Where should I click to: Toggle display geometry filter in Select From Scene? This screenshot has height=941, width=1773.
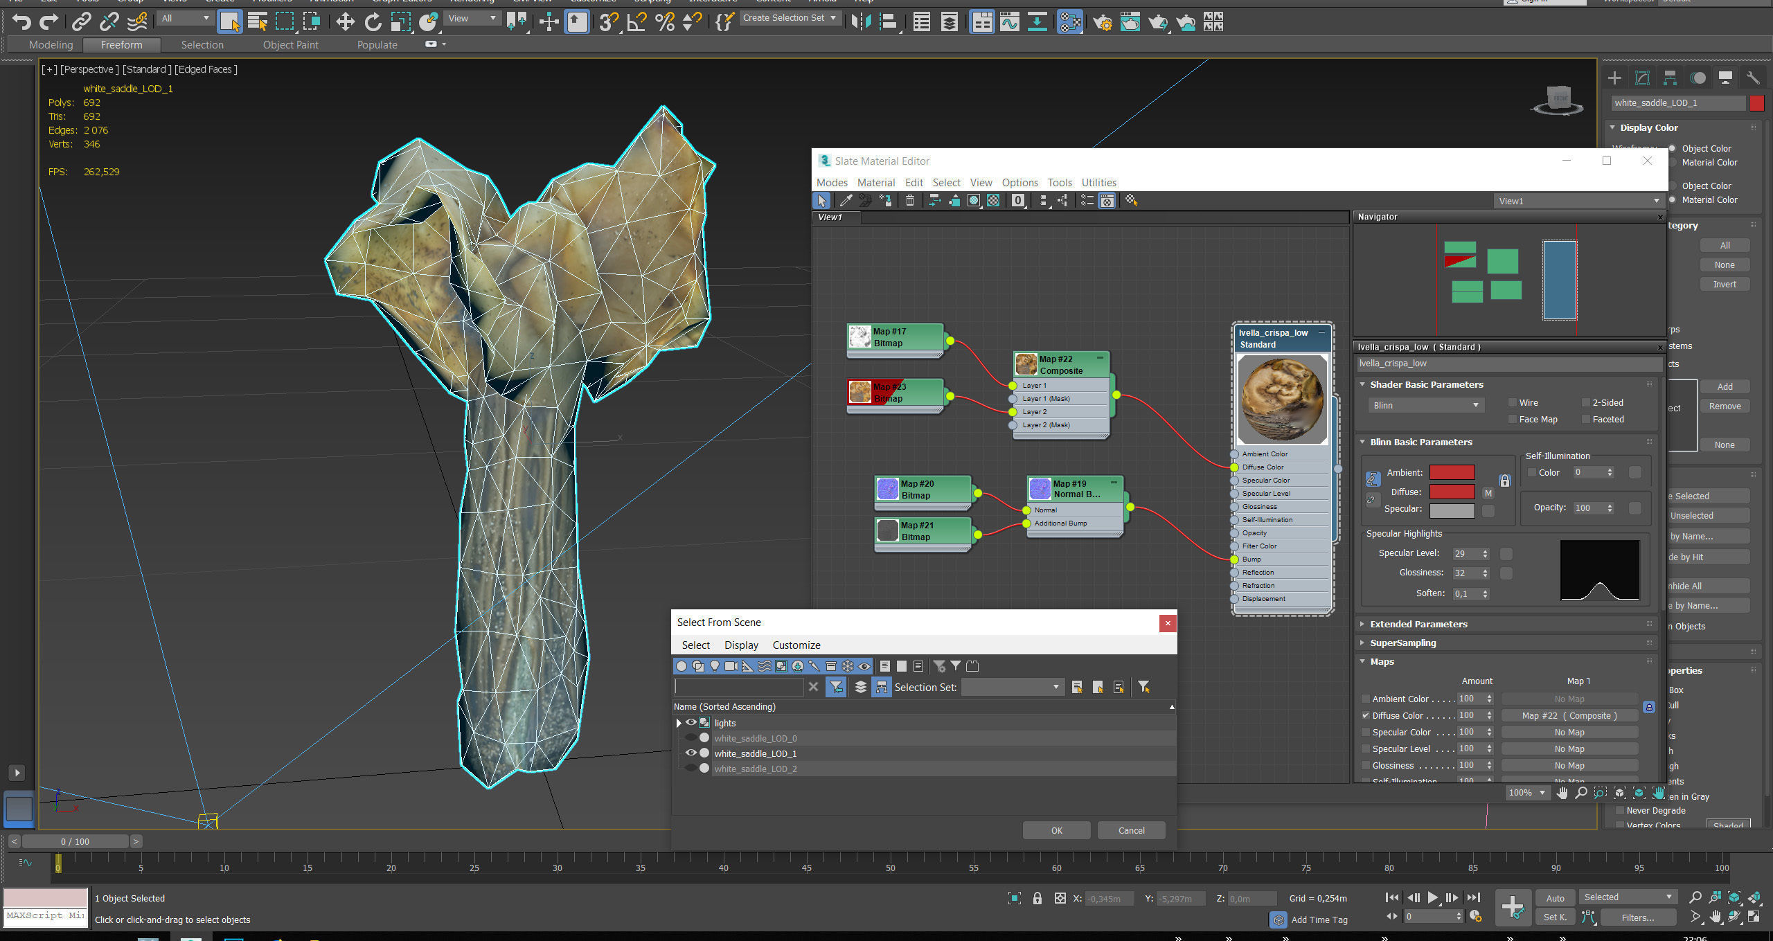coord(681,666)
